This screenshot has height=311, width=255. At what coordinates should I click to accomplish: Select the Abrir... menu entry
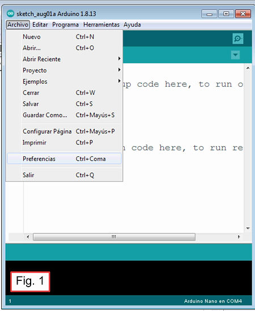(x=64, y=48)
